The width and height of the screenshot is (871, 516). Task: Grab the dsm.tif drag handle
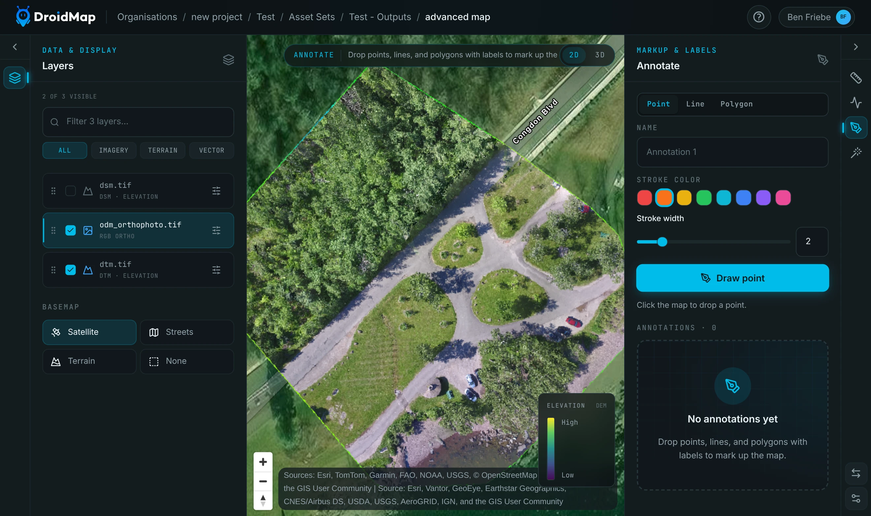[53, 191]
